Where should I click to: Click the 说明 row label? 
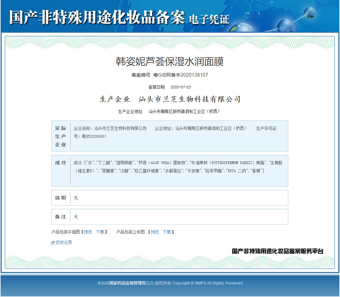(x=60, y=198)
